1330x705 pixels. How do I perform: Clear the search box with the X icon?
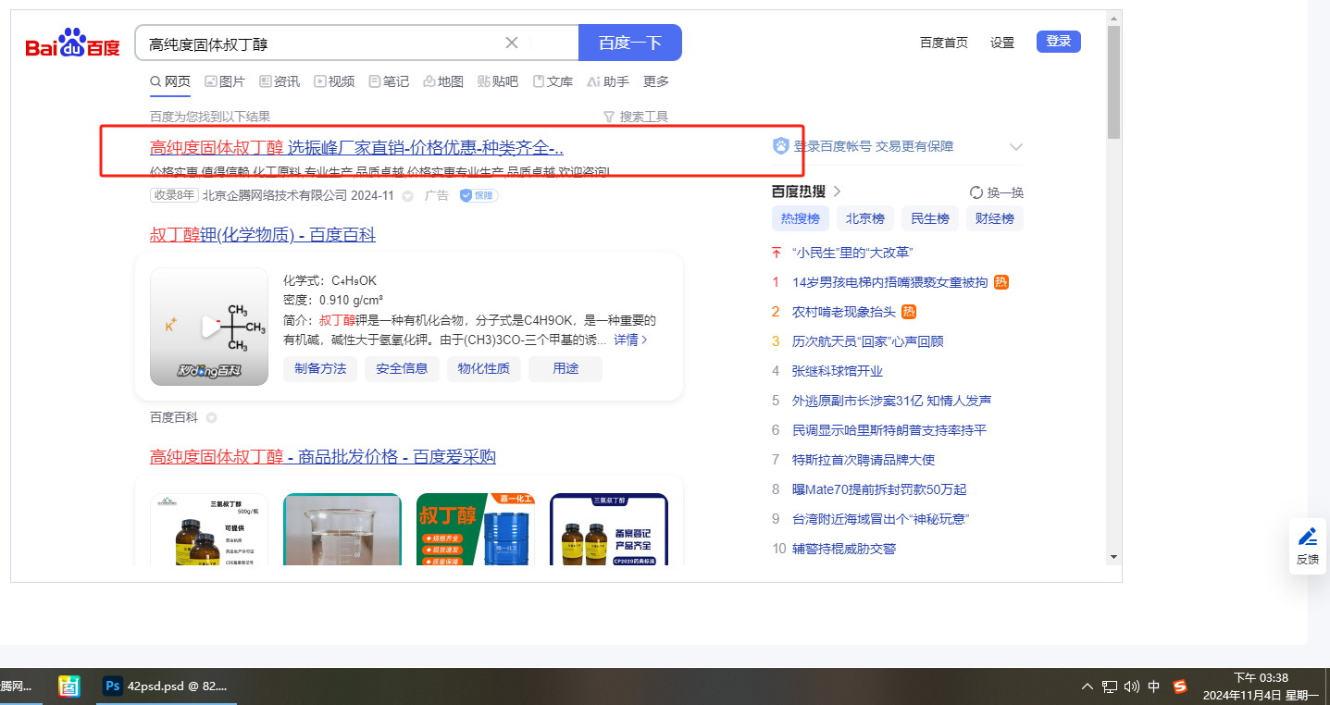[x=512, y=43]
